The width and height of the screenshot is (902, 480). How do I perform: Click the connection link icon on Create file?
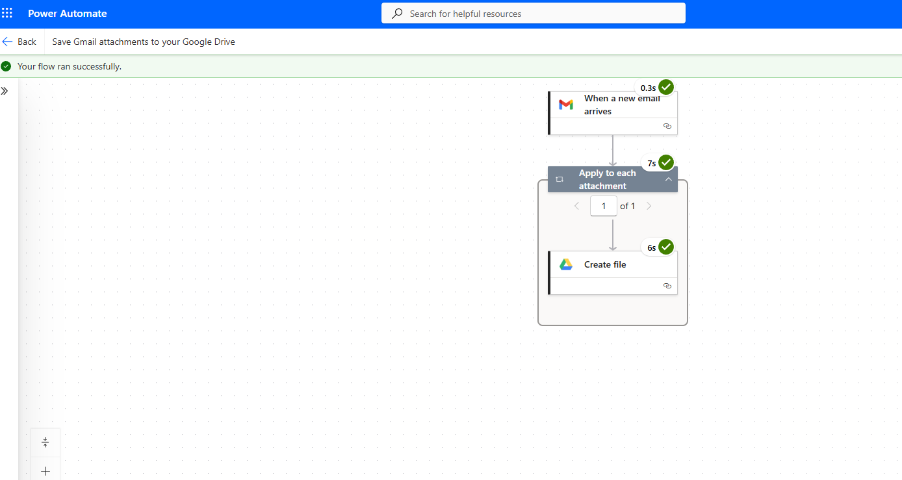point(667,286)
